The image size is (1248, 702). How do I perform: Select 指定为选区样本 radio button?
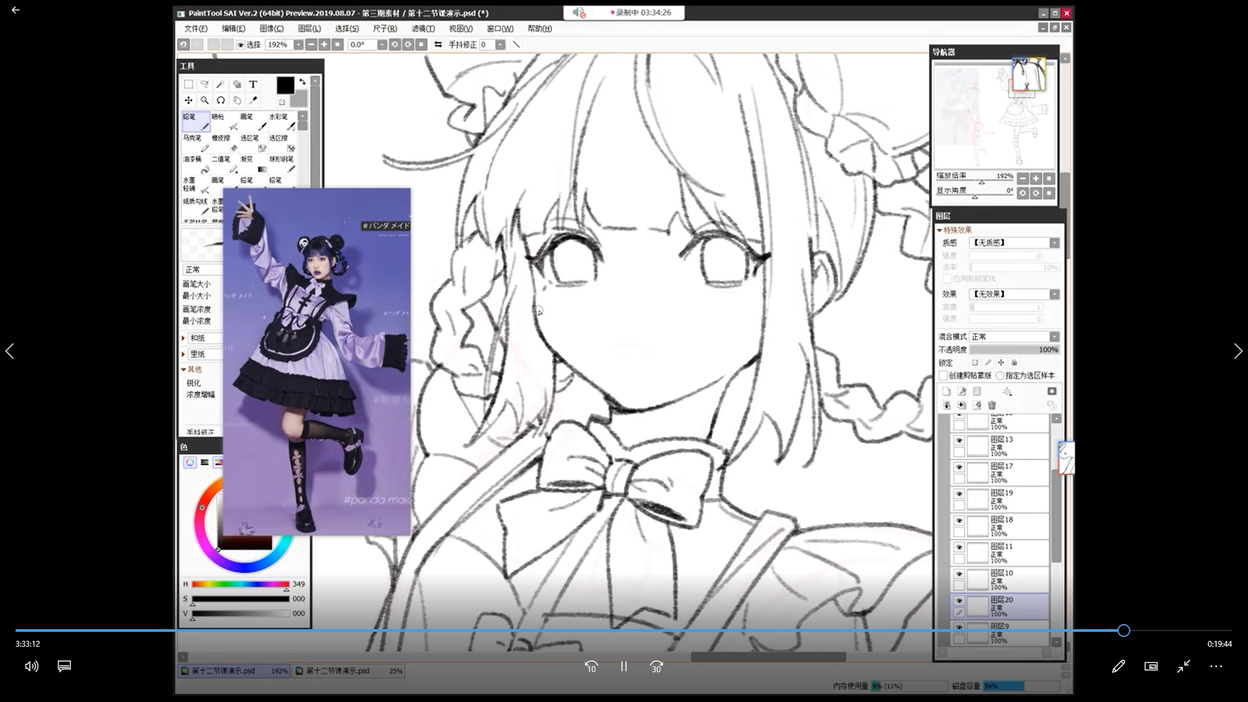(x=1000, y=376)
